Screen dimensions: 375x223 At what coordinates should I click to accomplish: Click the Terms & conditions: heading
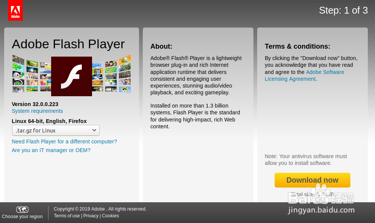(297, 46)
